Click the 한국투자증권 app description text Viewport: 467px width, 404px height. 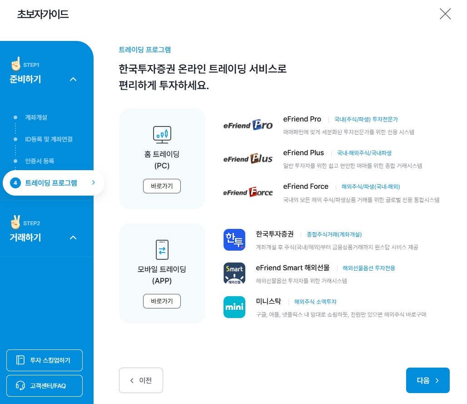(337, 247)
